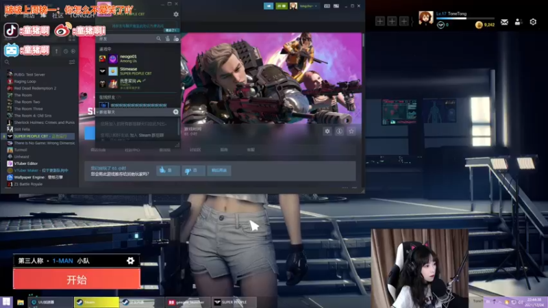Click play-next icon in library header

point(73,51)
